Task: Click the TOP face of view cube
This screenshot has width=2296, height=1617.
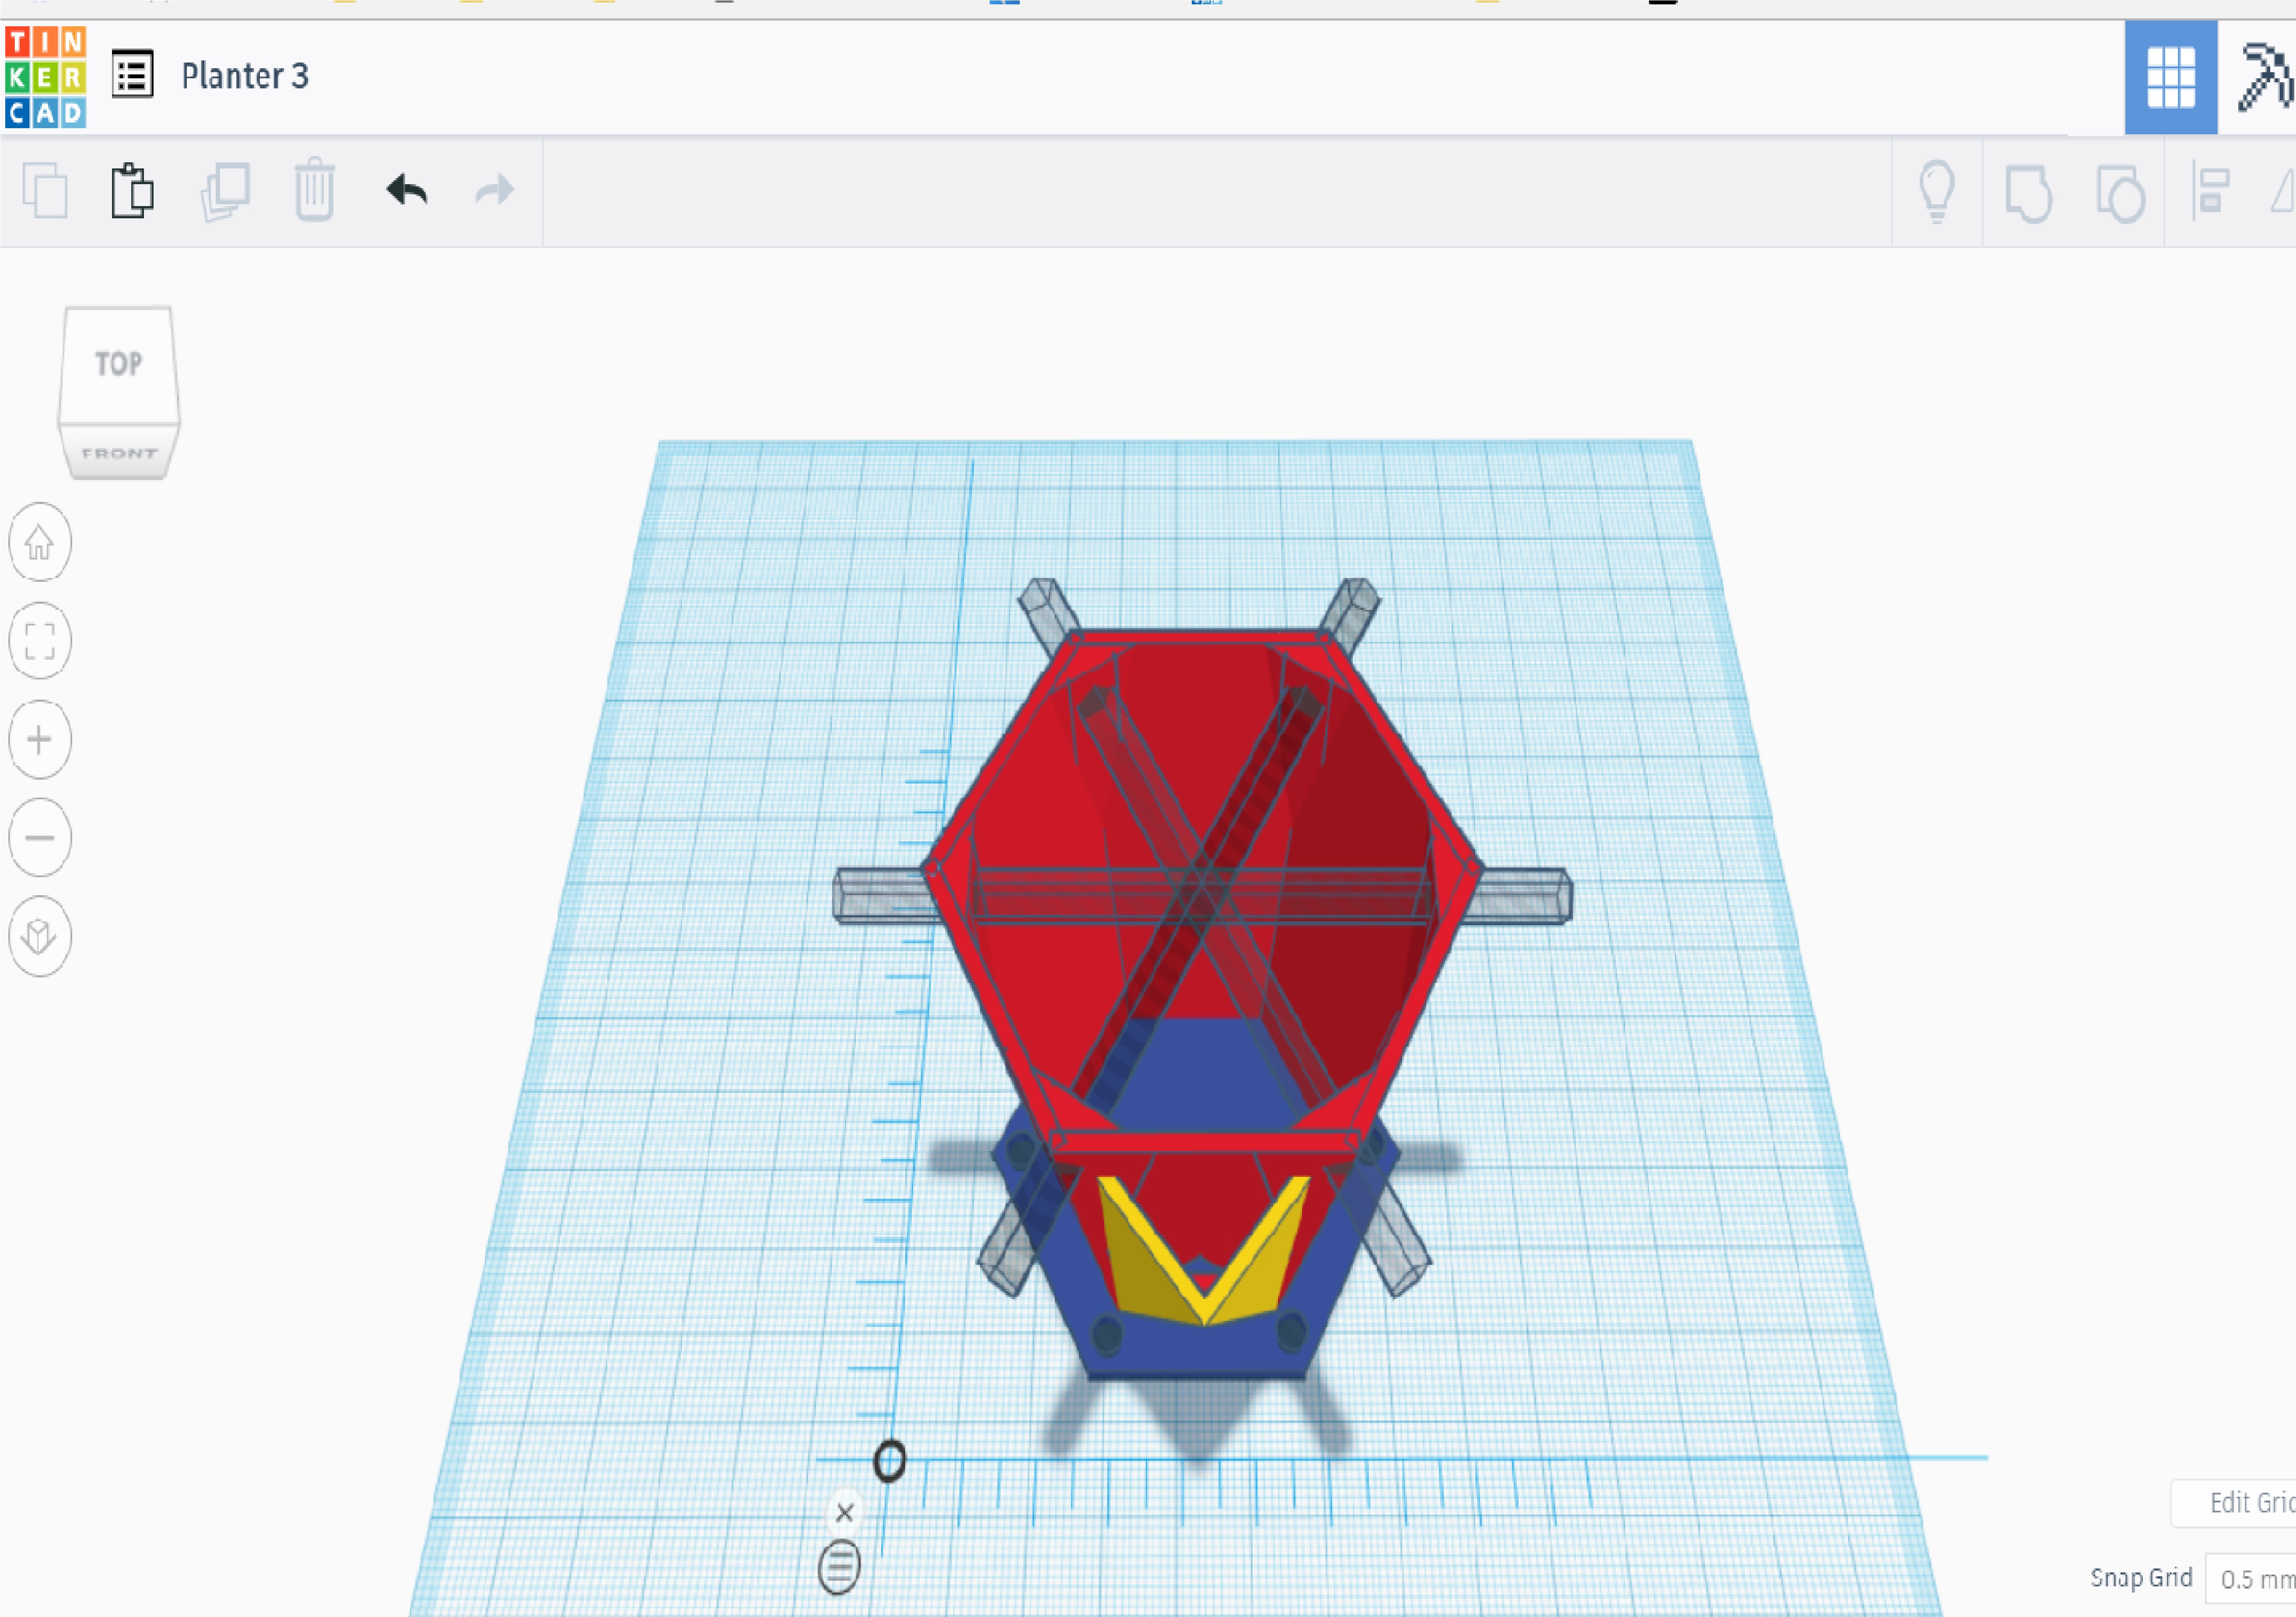Action: (119, 364)
